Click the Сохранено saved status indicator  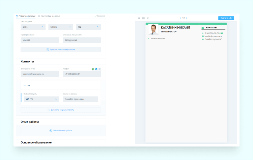point(100,16)
